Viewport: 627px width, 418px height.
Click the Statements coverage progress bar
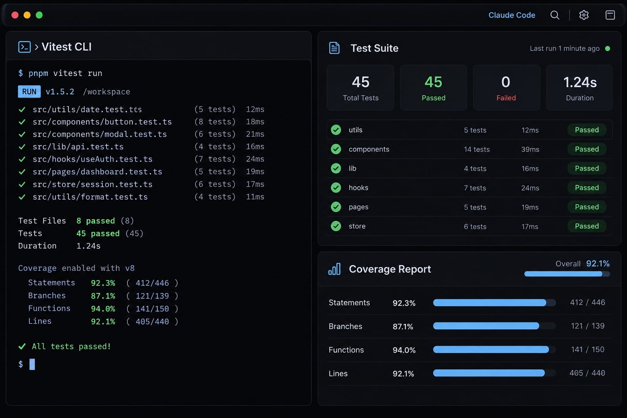pos(494,302)
